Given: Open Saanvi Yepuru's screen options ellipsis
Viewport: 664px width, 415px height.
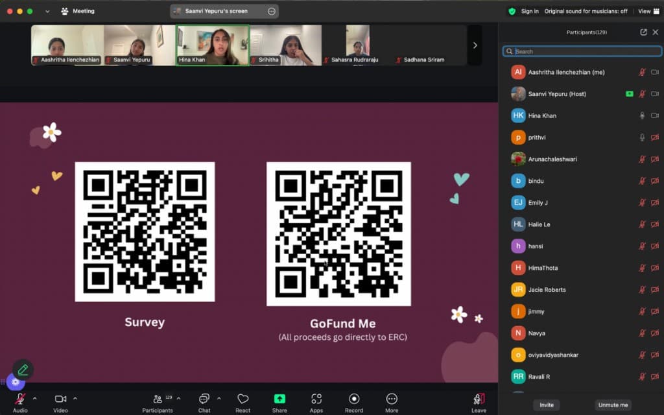Looking at the screenshot, I should [x=272, y=12].
